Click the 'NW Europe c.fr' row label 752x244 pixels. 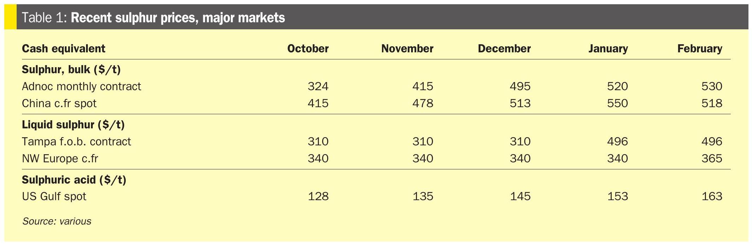point(60,158)
